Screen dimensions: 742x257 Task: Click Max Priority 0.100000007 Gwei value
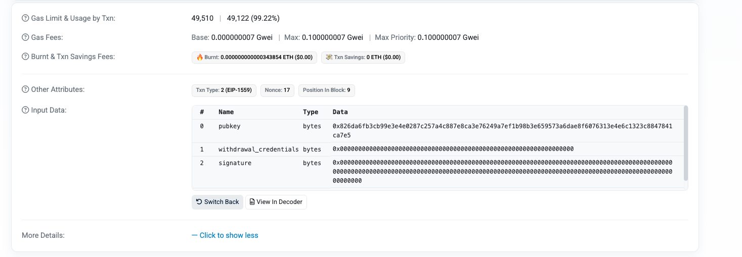(x=448, y=37)
